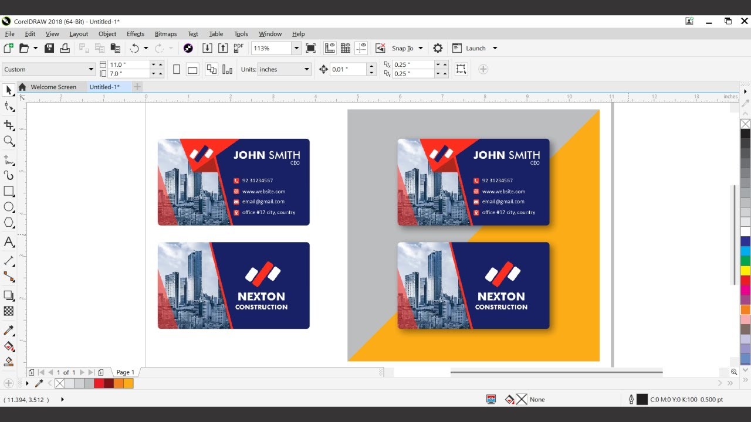Screen dimensions: 751x422
Task: Open the Open-file dropdown arrow
Action: 36,48
